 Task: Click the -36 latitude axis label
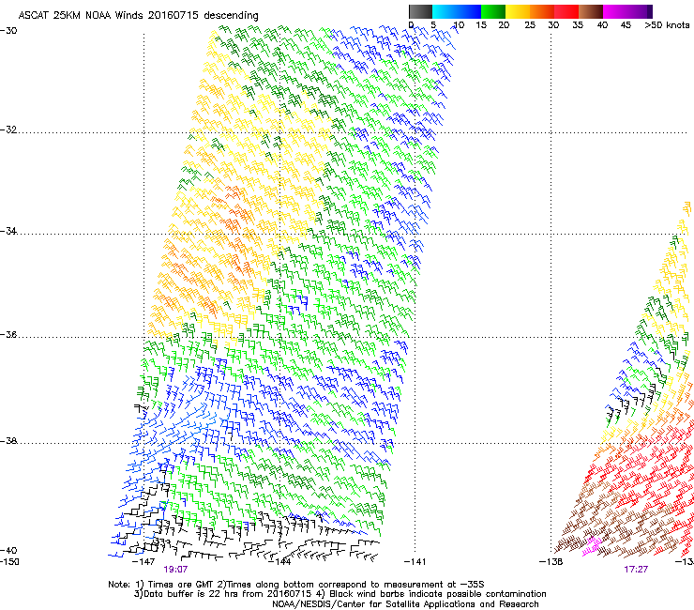point(8,334)
